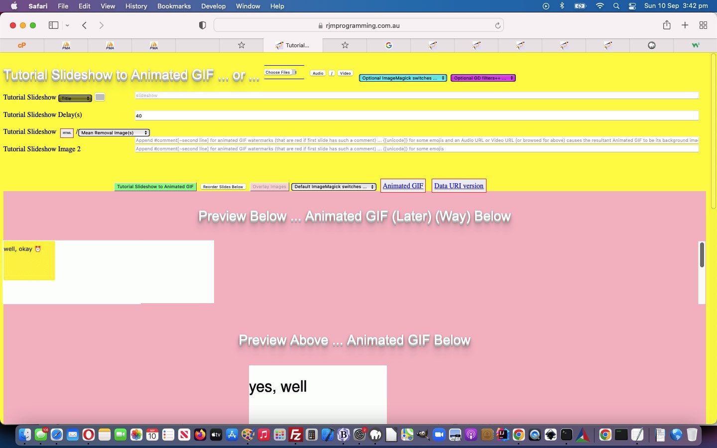The width and height of the screenshot is (717, 448).
Task: Click the Delay(s) input field showing 40
Action: [416, 115]
